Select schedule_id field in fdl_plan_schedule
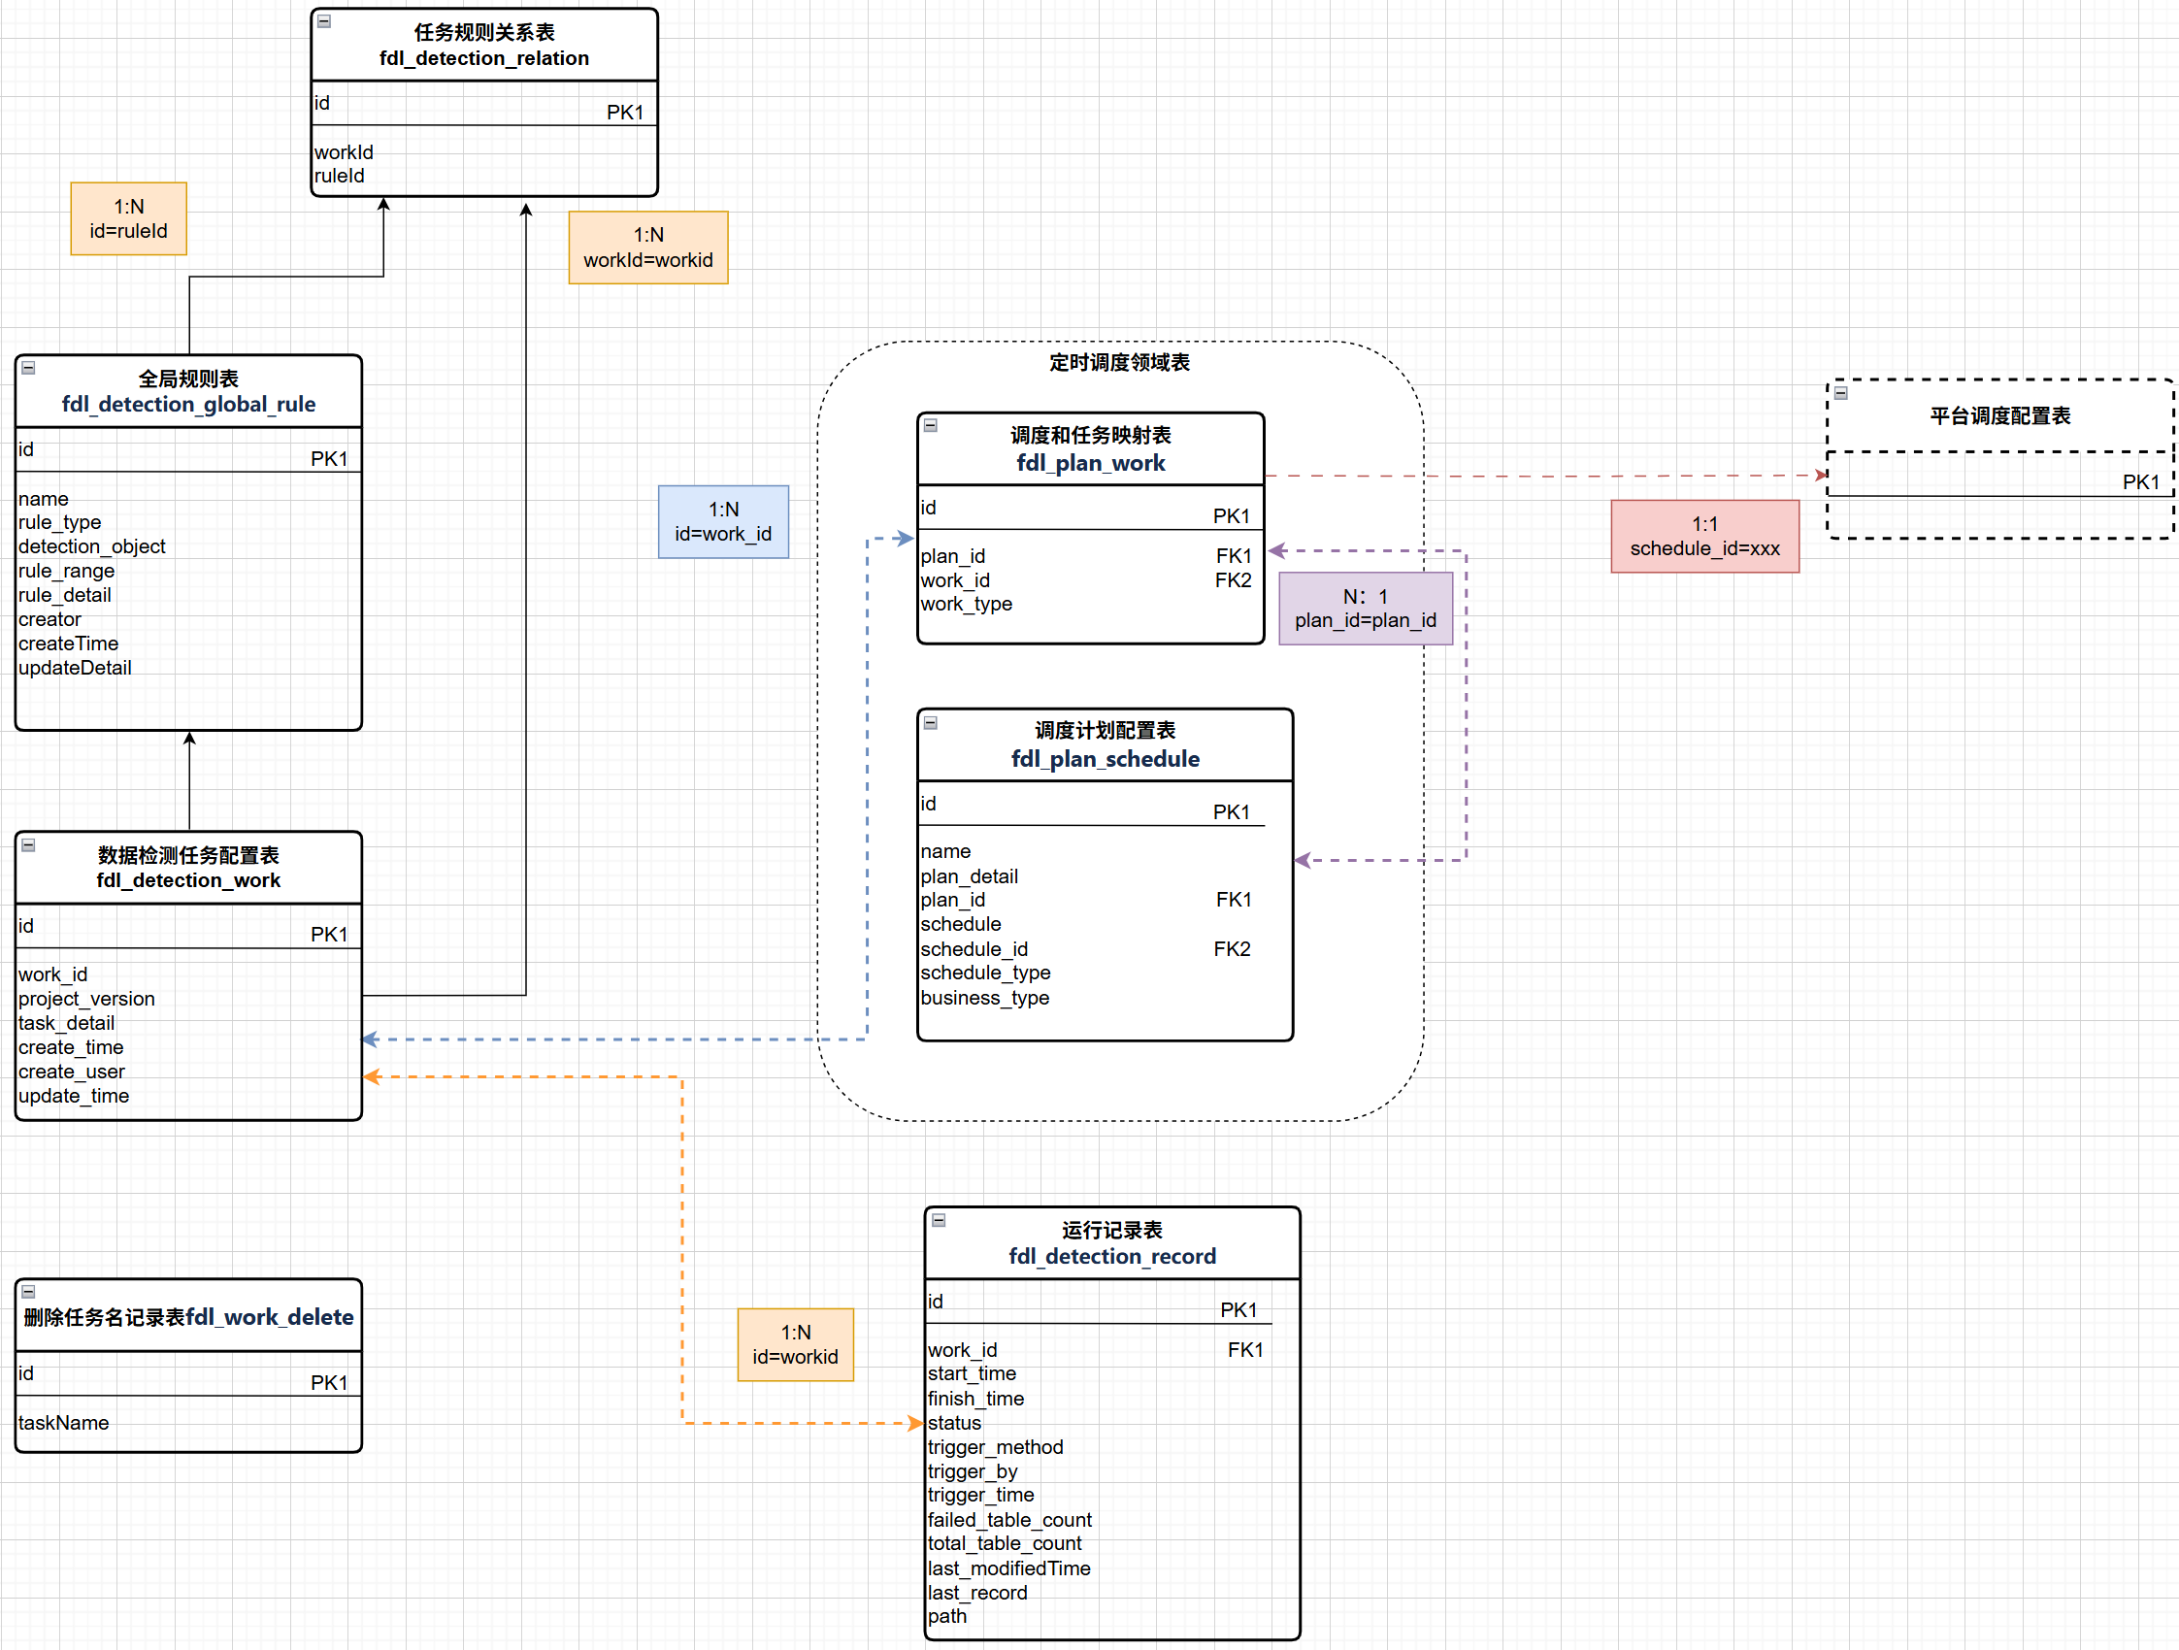This screenshot has width=2179, height=1650. pyautogui.click(x=974, y=948)
